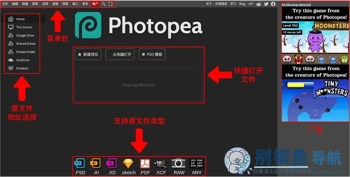This screenshot has width=350, height=177.
Task: Click the OneDrive cloud icon
Action: (11, 60)
